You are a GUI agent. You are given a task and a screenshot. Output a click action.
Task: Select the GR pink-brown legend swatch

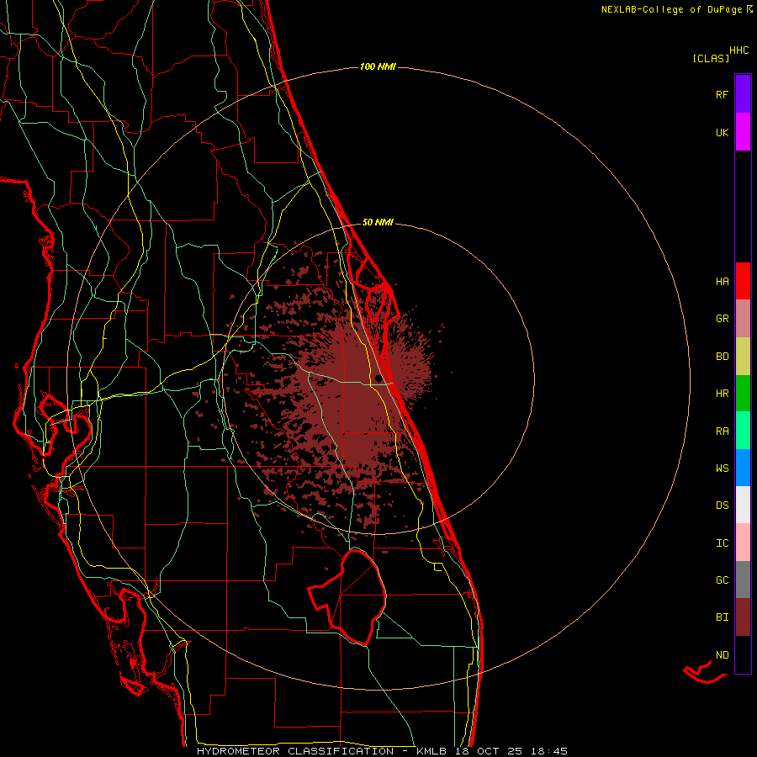743,319
